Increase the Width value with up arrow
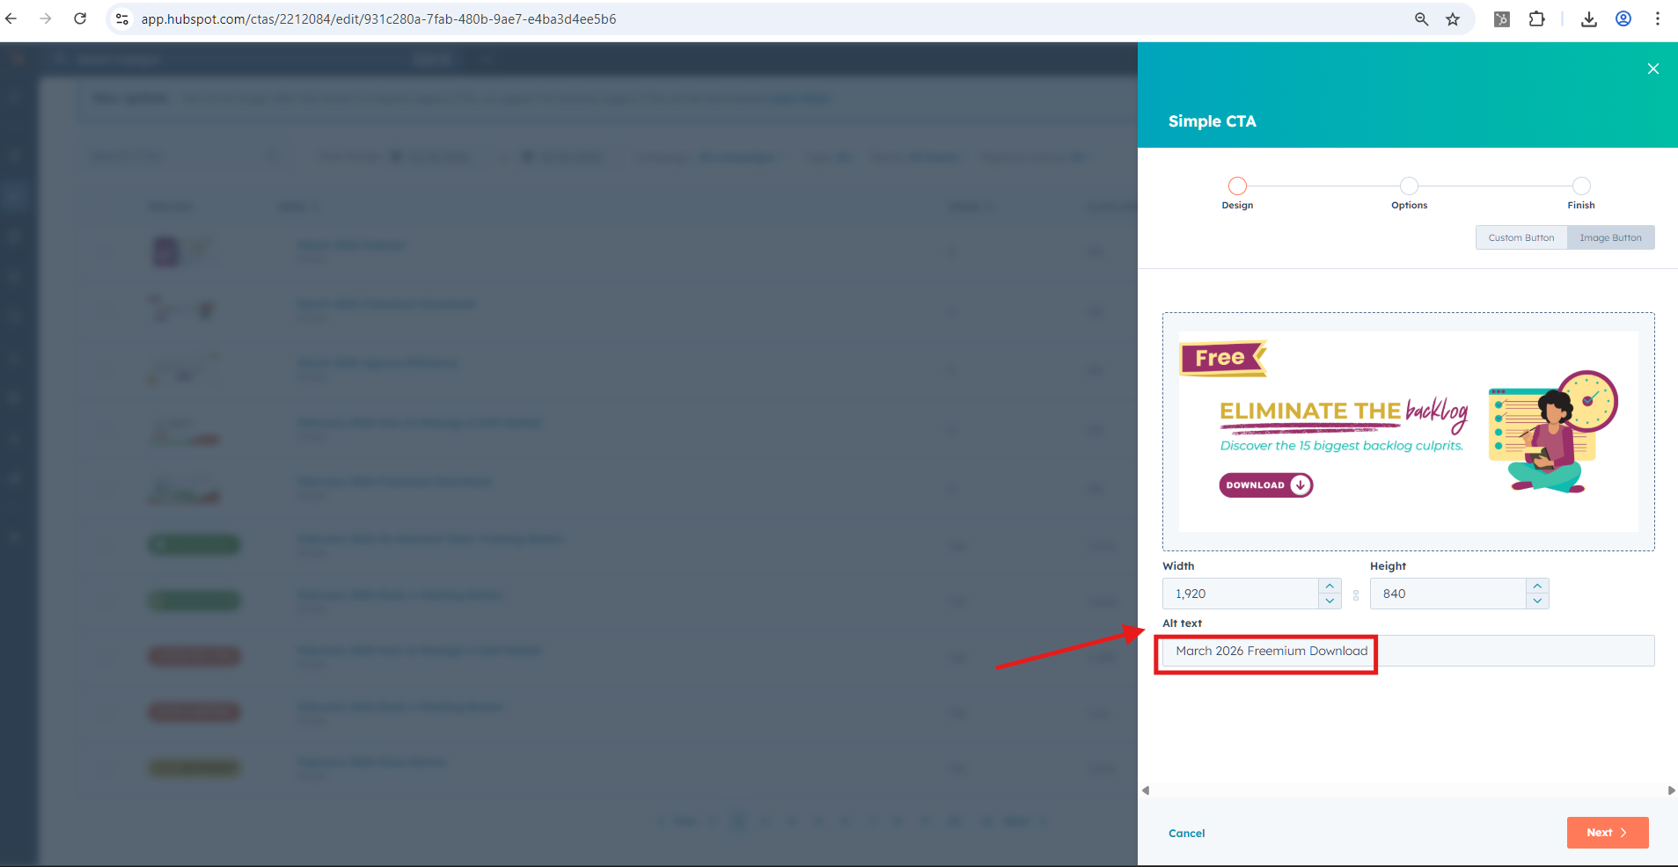The width and height of the screenshot is (1678, 867). tap(1330, 586)
